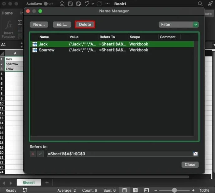Click the Home icon in title bar

point(62,4)
